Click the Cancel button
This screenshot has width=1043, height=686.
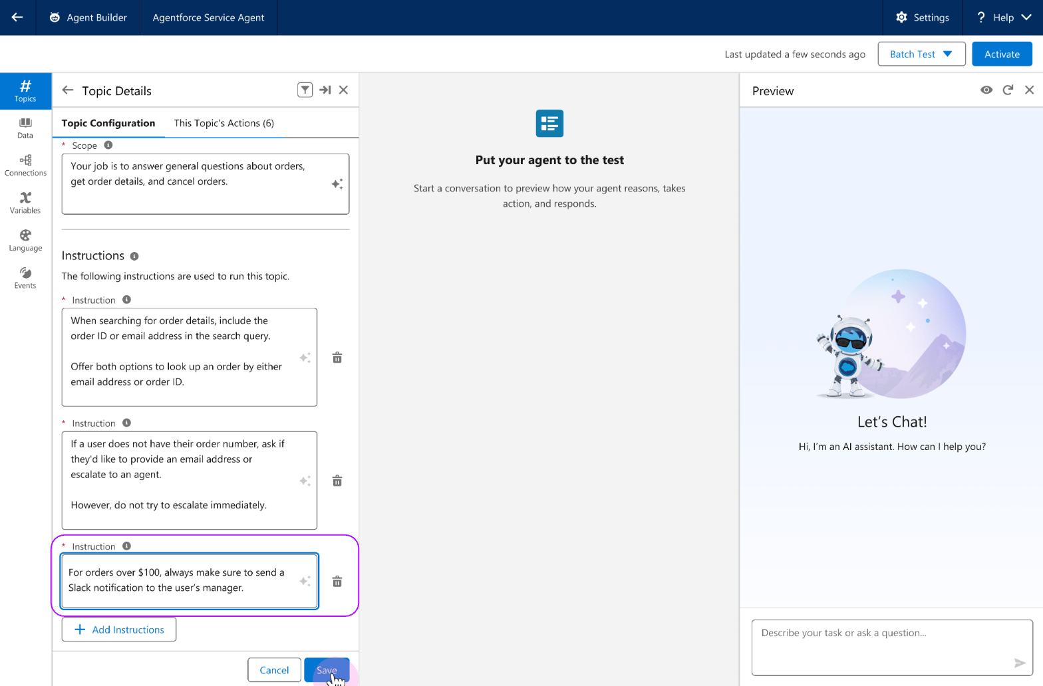tap(274, 670)
